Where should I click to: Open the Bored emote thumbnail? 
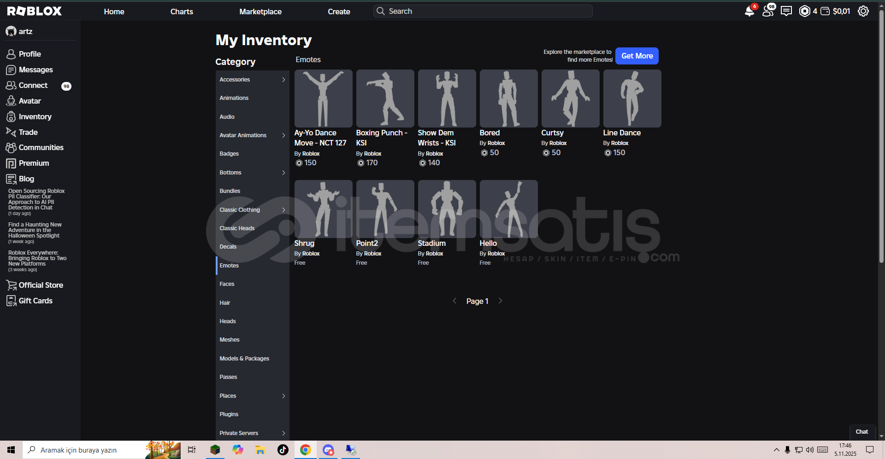pyautogui.click(x=509, y=99)
